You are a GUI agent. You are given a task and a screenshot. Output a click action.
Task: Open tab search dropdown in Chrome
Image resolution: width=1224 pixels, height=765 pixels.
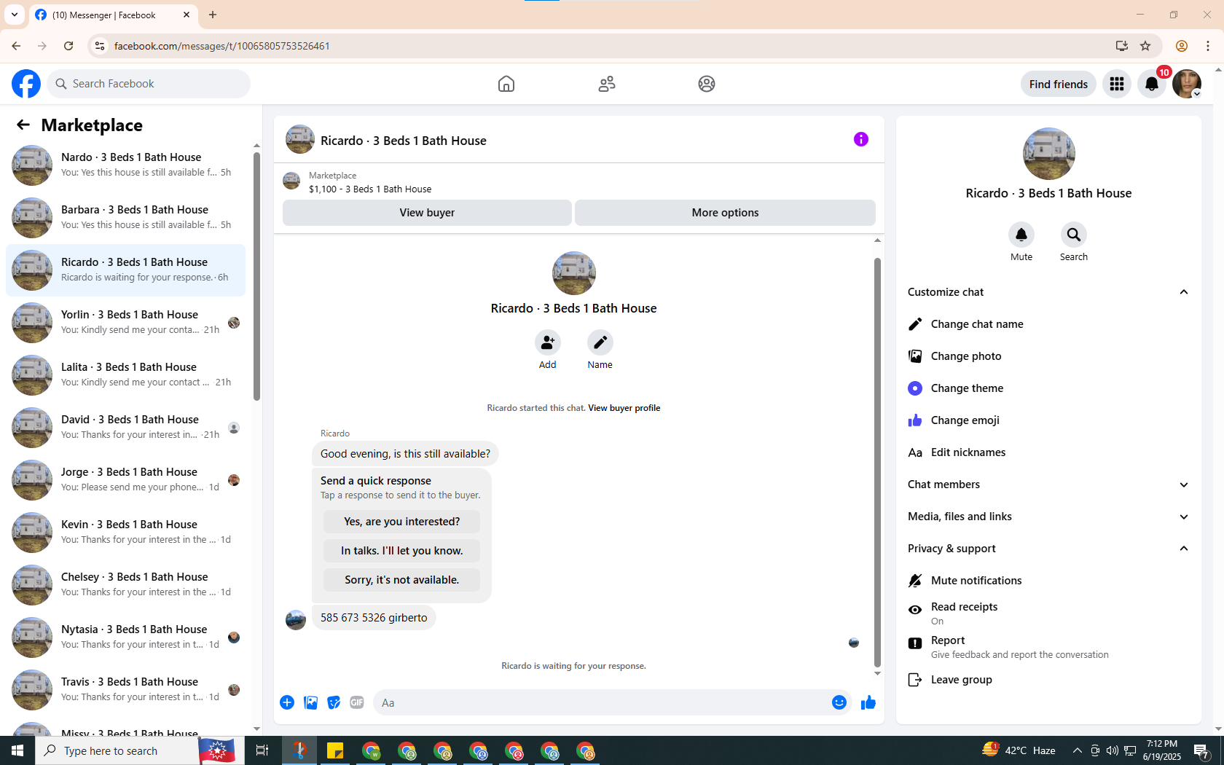[15, 15]
